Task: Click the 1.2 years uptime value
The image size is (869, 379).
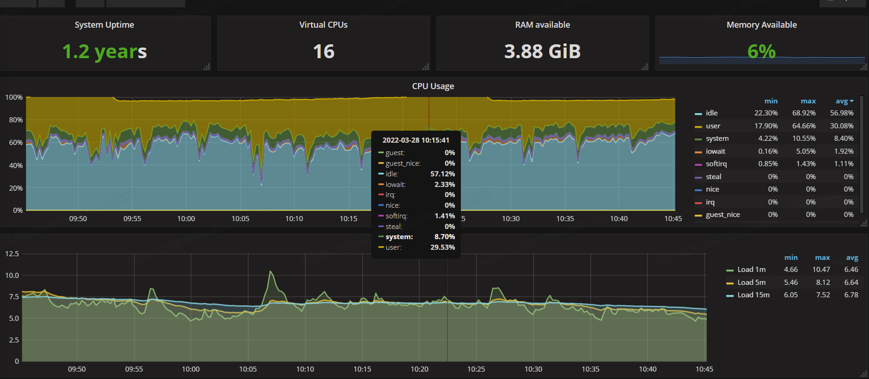Action: coord(104,51)
